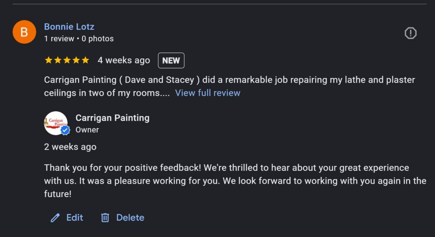Click the Carrigan Painting logo thumbnail

(x=55, y=123)
